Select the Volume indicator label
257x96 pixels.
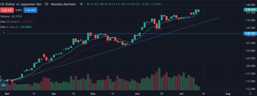coord(5,16)
